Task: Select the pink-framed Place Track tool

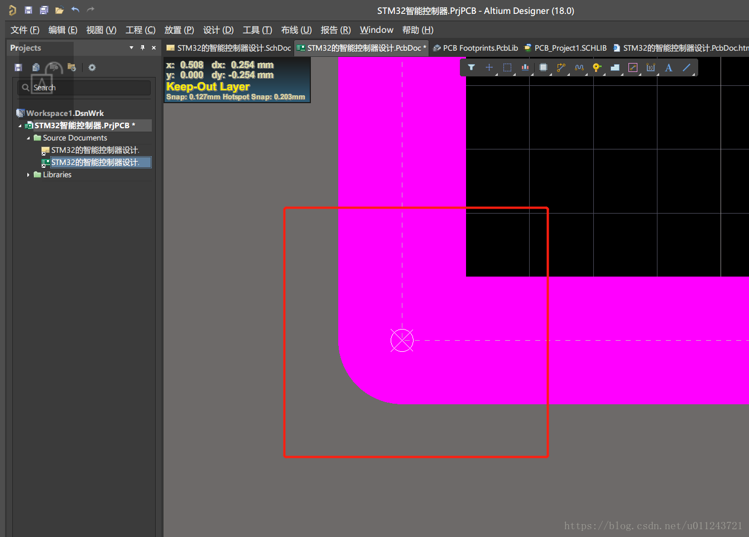Action: pyautogui.click(x=632, y=67)
